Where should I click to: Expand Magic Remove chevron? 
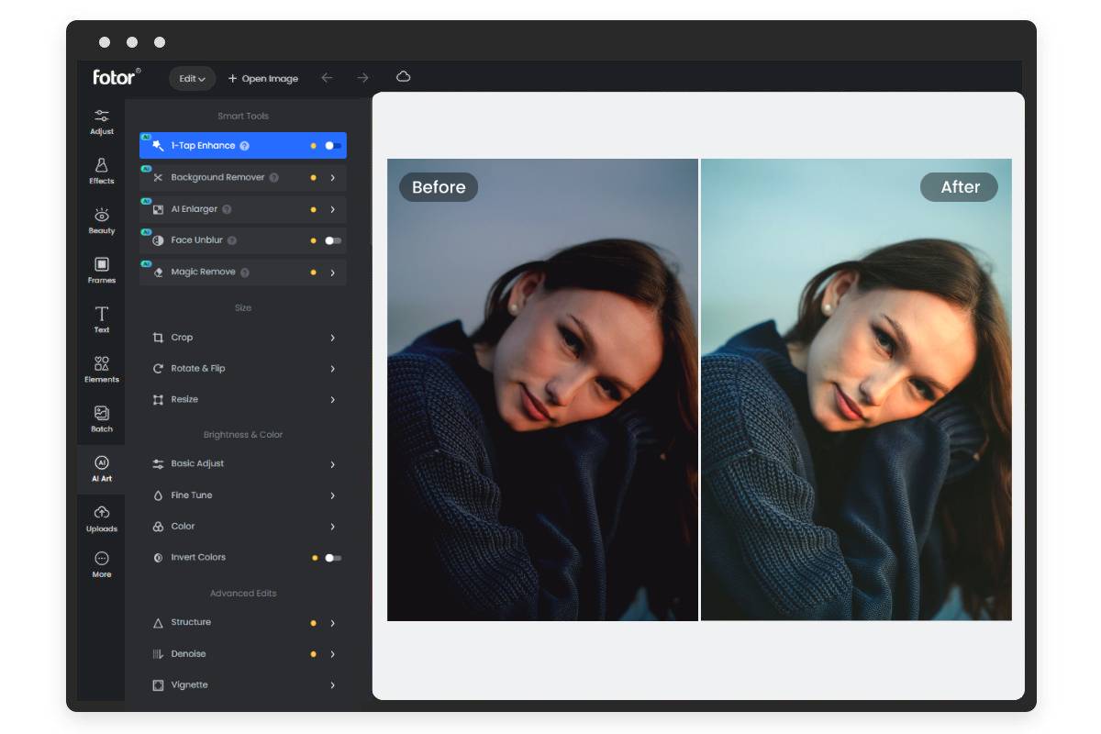332,272
